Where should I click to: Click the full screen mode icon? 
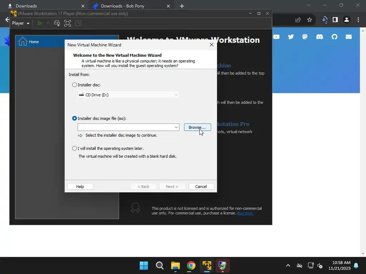[x=68, y=23]
